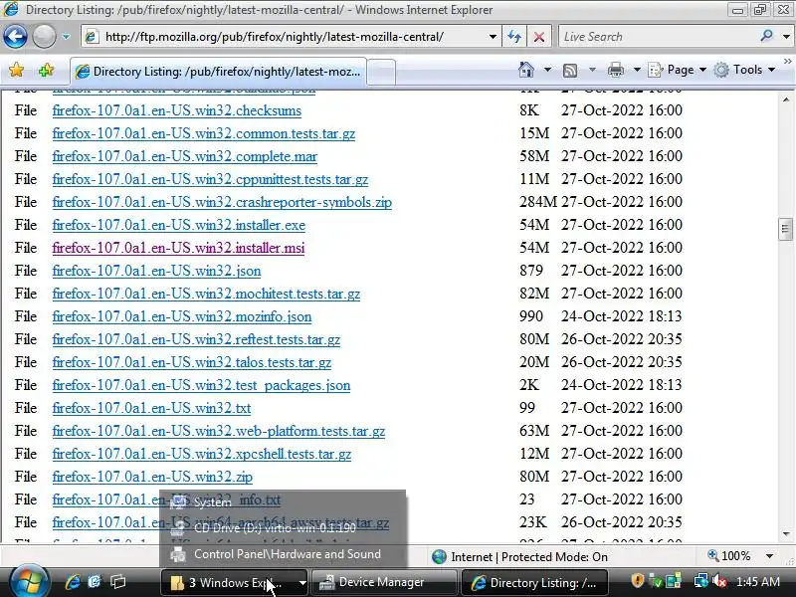Open the win32.txt file link
796x597 pixels.
(151, 408)
